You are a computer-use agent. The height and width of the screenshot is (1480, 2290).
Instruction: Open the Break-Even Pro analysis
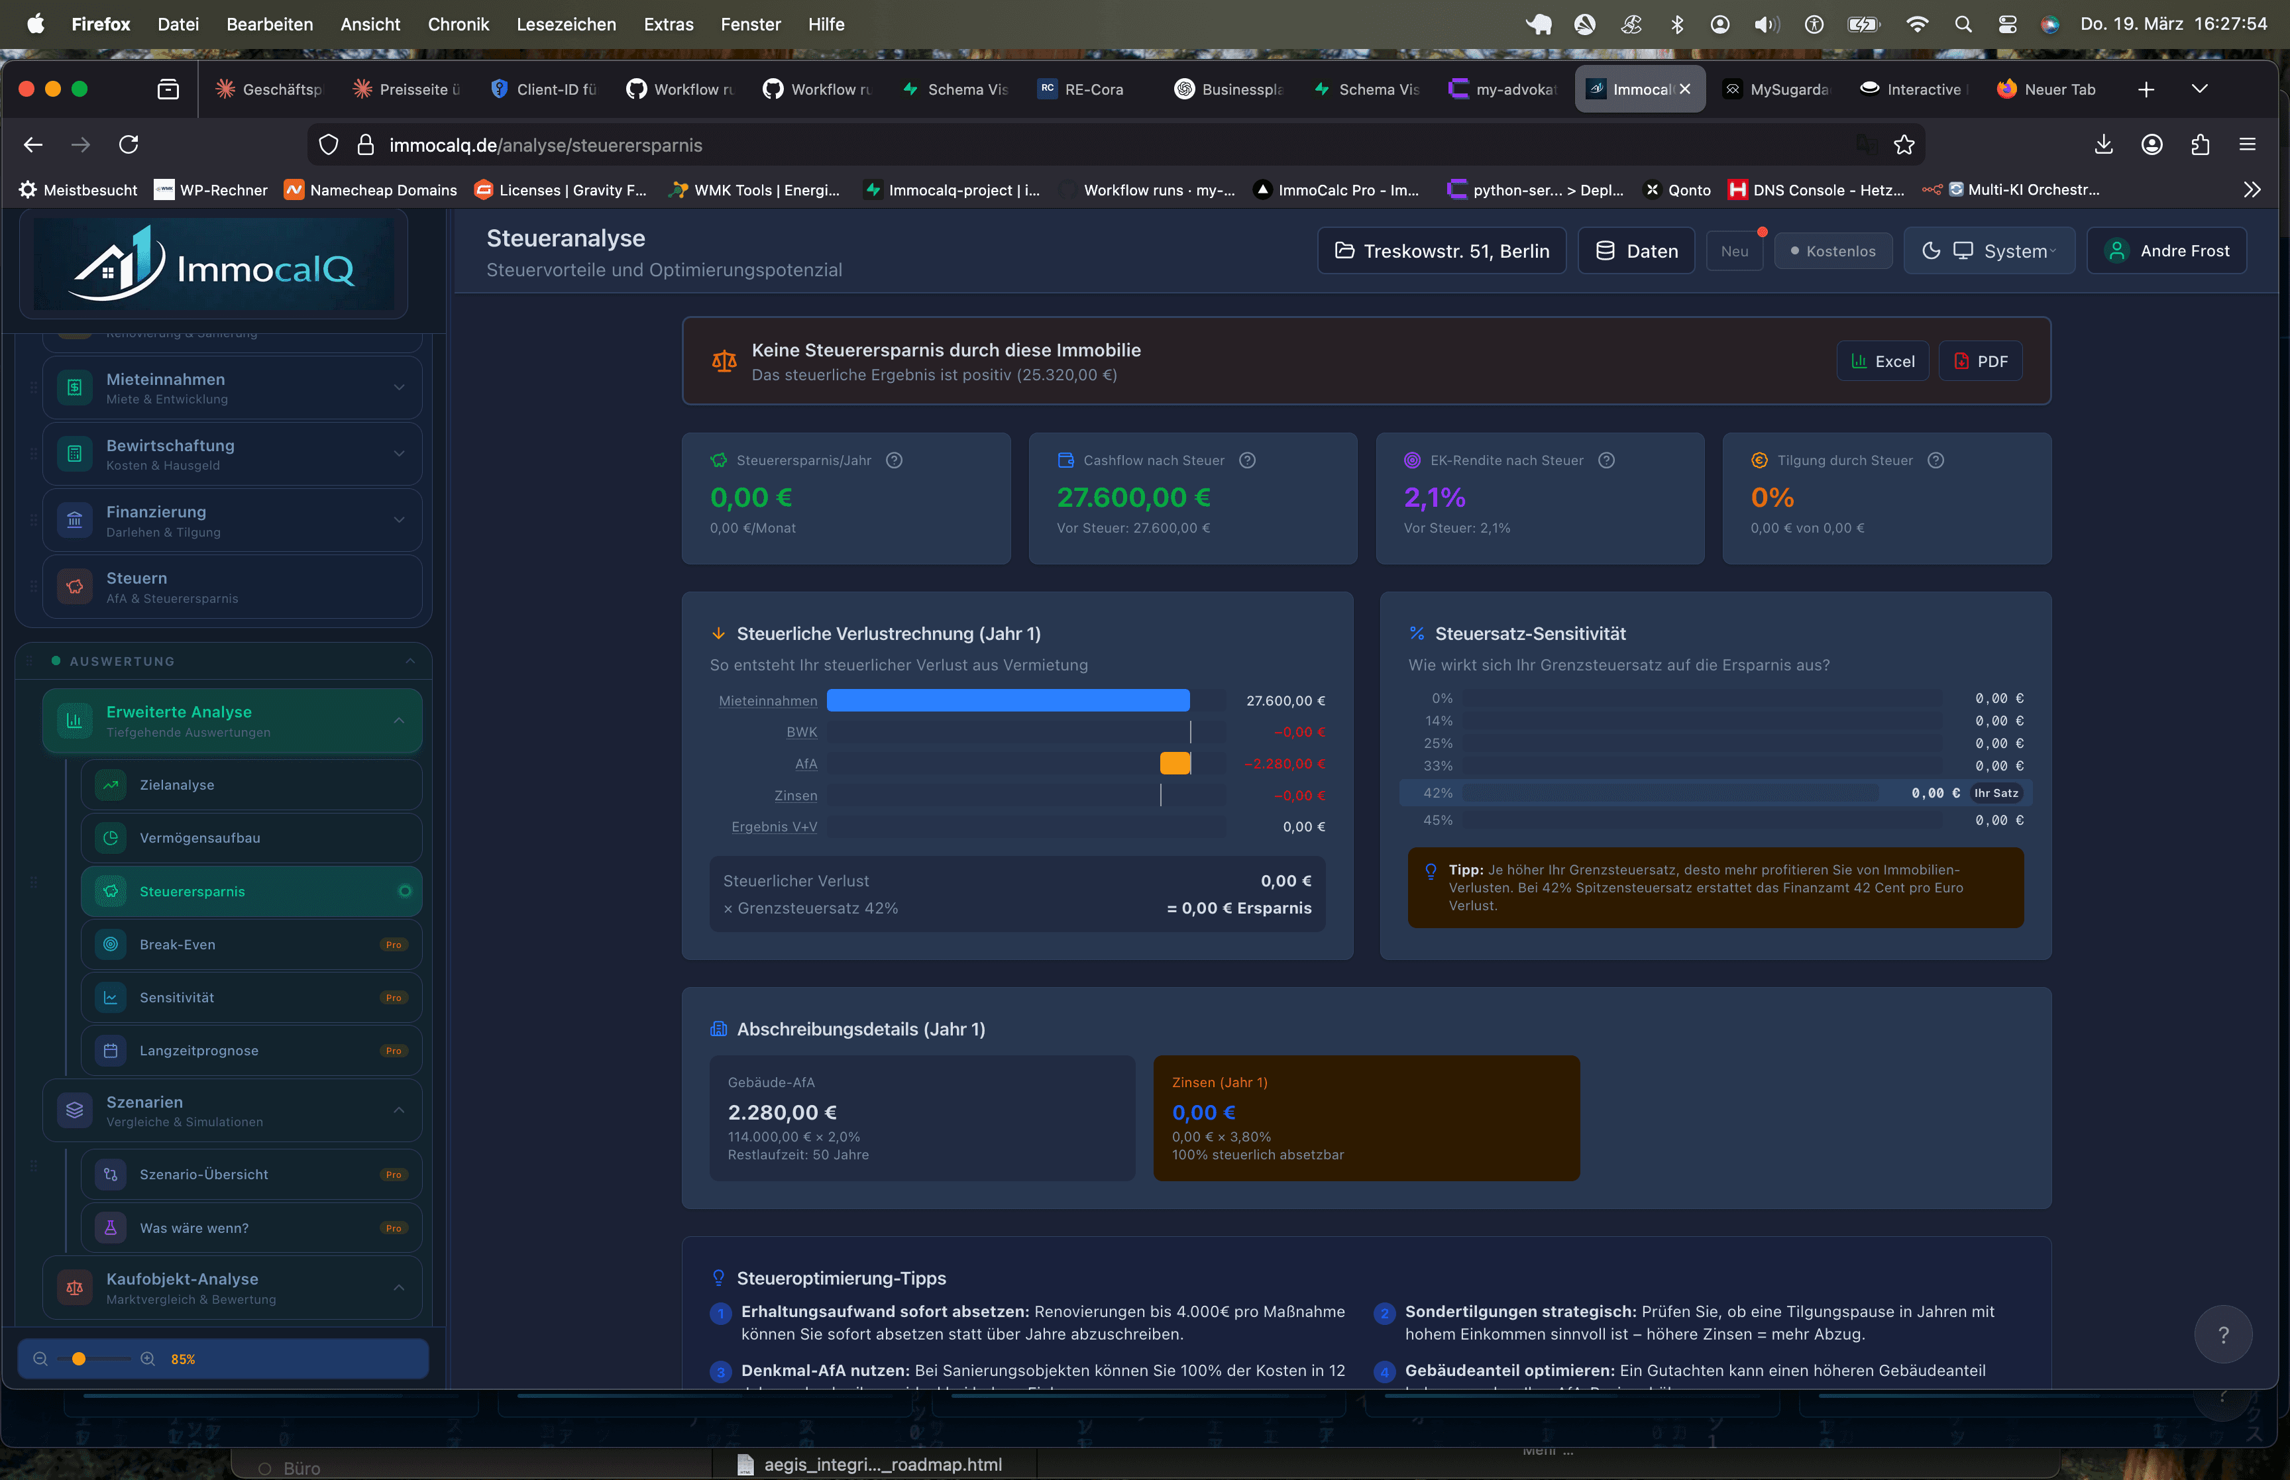[x=251, y=945]
